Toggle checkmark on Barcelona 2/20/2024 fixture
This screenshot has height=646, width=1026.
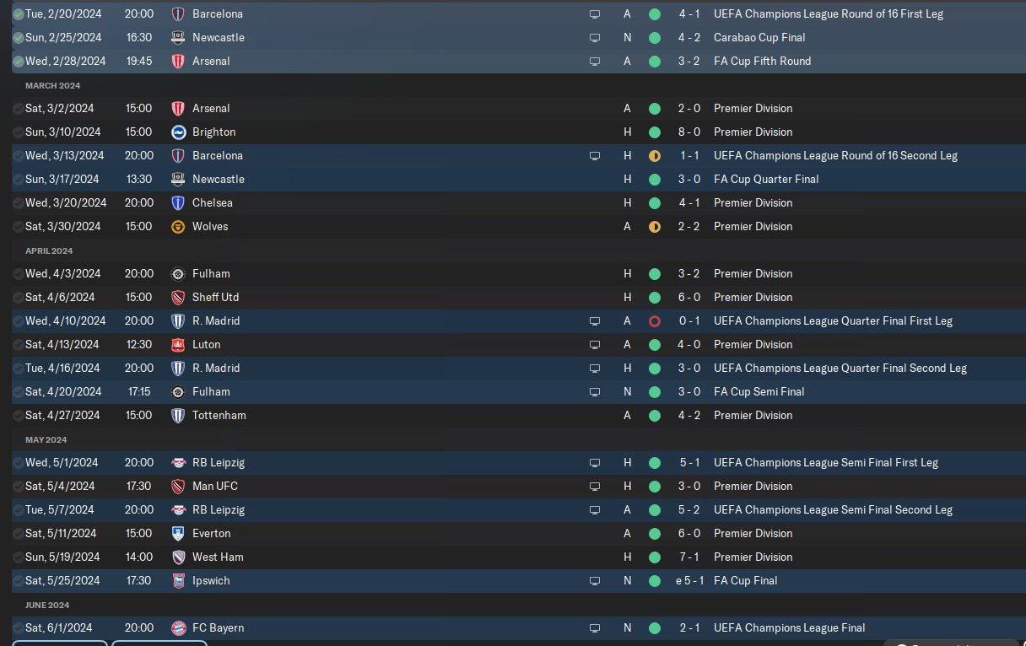tap(18, 13)
